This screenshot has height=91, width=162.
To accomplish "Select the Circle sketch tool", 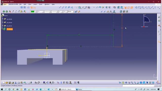I will coord(143,7).
